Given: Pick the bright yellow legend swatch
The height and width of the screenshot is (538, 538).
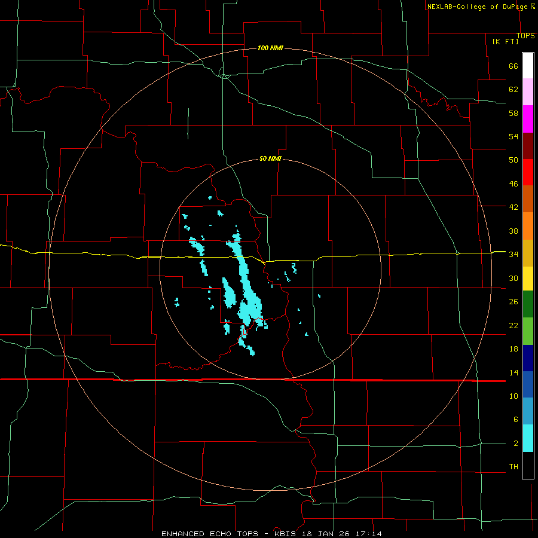Looking at the screenshot, I should coord(528,279).
